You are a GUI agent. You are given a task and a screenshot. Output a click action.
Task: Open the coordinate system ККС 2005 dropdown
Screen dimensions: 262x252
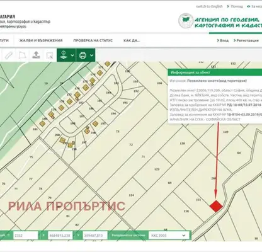tap(169, 236)
